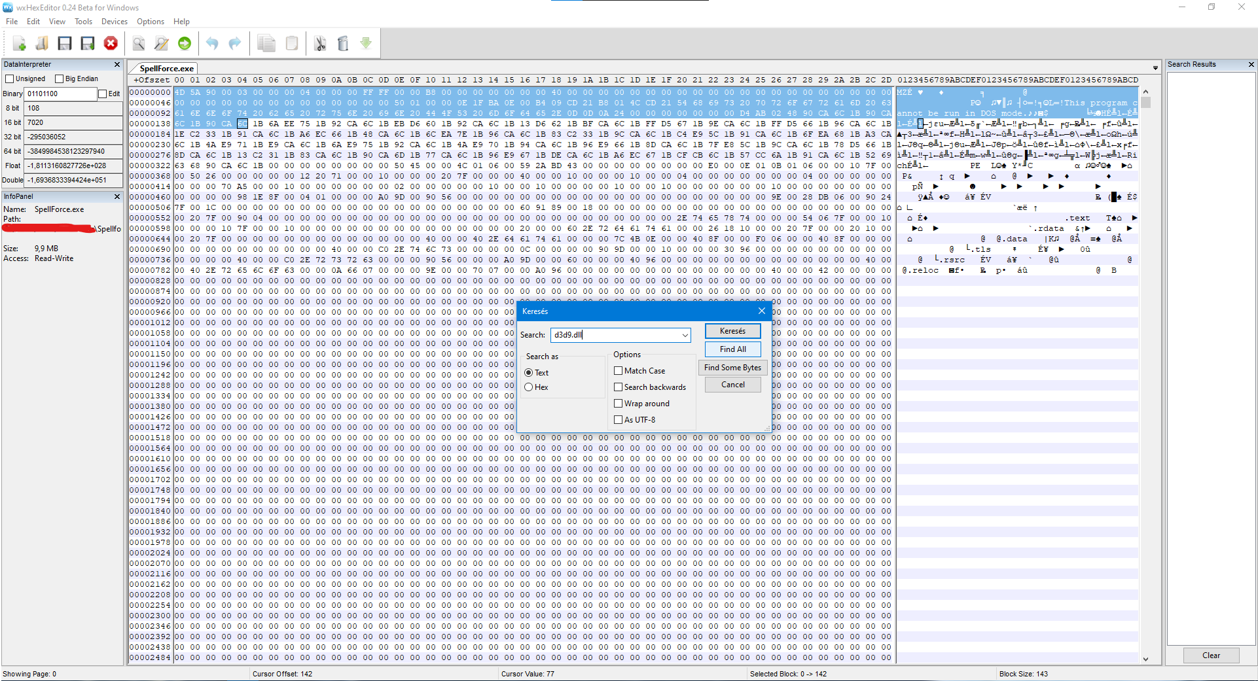Open the Edit menu

pyautogui.click(x=33, y=22)
